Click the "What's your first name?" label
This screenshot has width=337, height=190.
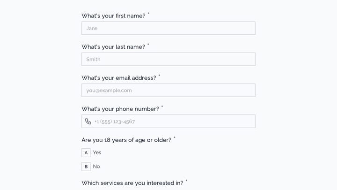point(113,16)
